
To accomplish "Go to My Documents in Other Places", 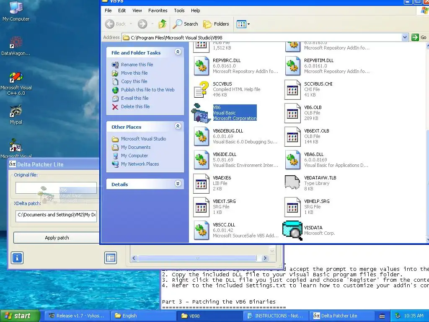I will point(136,147).
